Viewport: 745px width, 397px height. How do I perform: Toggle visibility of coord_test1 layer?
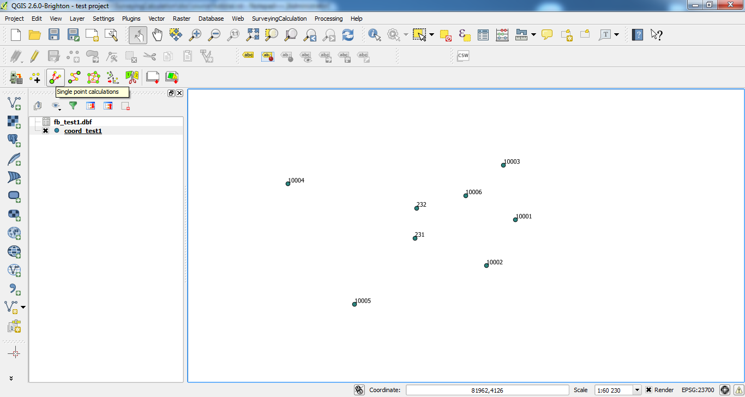pos(46,131)
